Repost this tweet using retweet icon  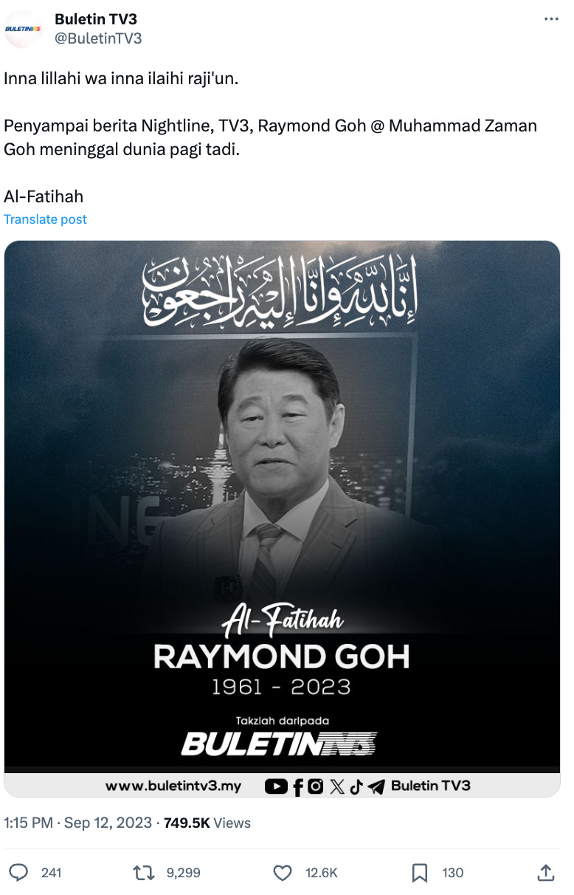[143, 873]
